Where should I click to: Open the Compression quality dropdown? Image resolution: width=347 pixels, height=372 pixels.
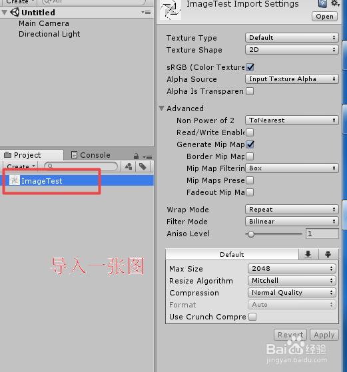coord(292,293)
